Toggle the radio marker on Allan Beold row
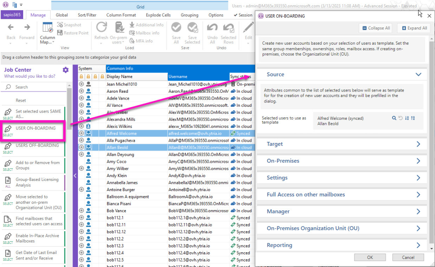Screen dimensions: 435x267 pos(81,147)
